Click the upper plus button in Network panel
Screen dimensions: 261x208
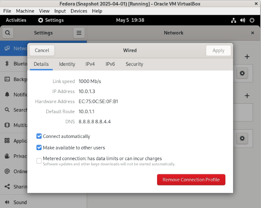pyautogui.click(x=247, y=57)
